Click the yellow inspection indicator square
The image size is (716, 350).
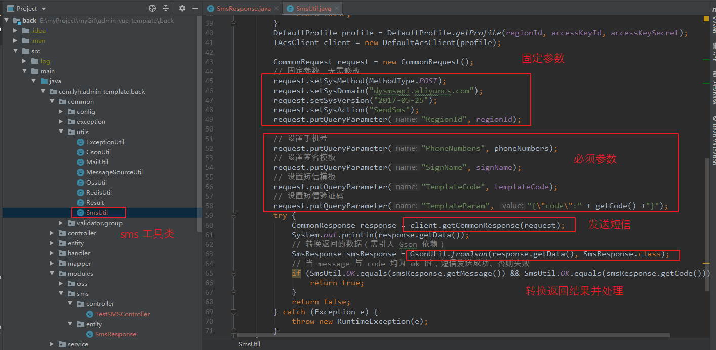click(x=706, y=18)
